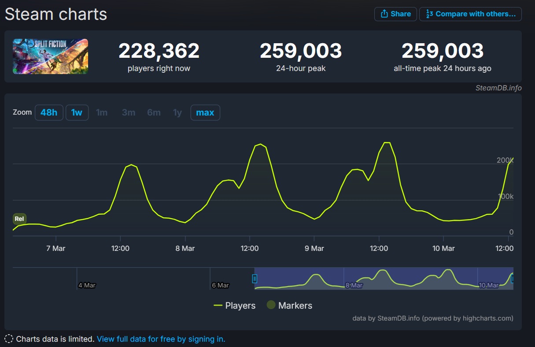Screen dimensions: 535x347
Task: Click the SteamDB.info credit text
Action: 498,88
